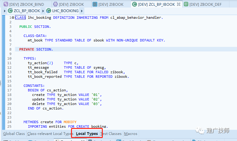Select the Local Types tab
This screenshot has height=141, width=237.
click(x=87, y=134)
